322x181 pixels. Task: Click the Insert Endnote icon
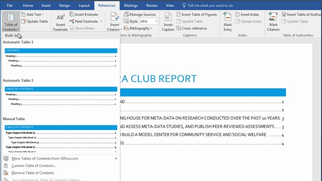[x=72, y=14]
